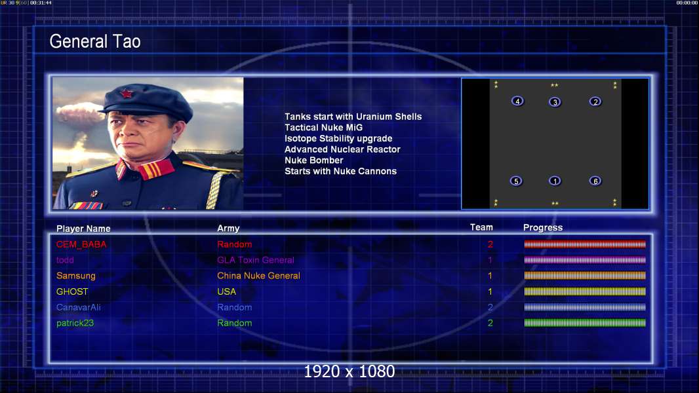Click GHOST's team number
Viewport: 699px width, 393px height.
[490, 291]
